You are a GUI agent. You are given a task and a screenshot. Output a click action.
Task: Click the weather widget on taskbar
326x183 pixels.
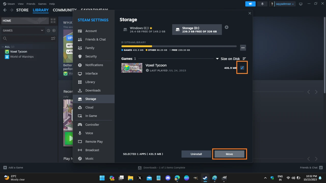point(14,178)
